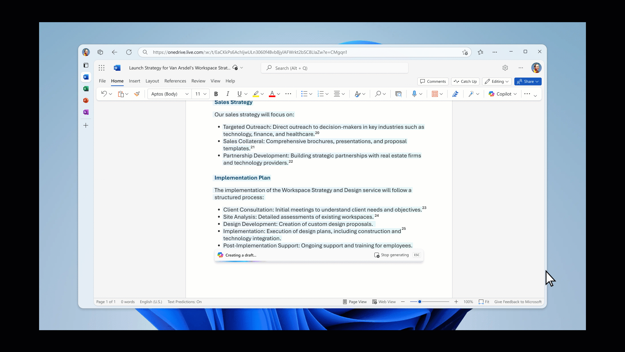Open the Reuse files search icon

398,94
